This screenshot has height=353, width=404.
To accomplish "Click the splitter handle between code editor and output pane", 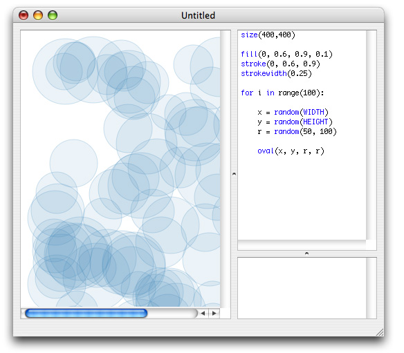I will 306,254.
